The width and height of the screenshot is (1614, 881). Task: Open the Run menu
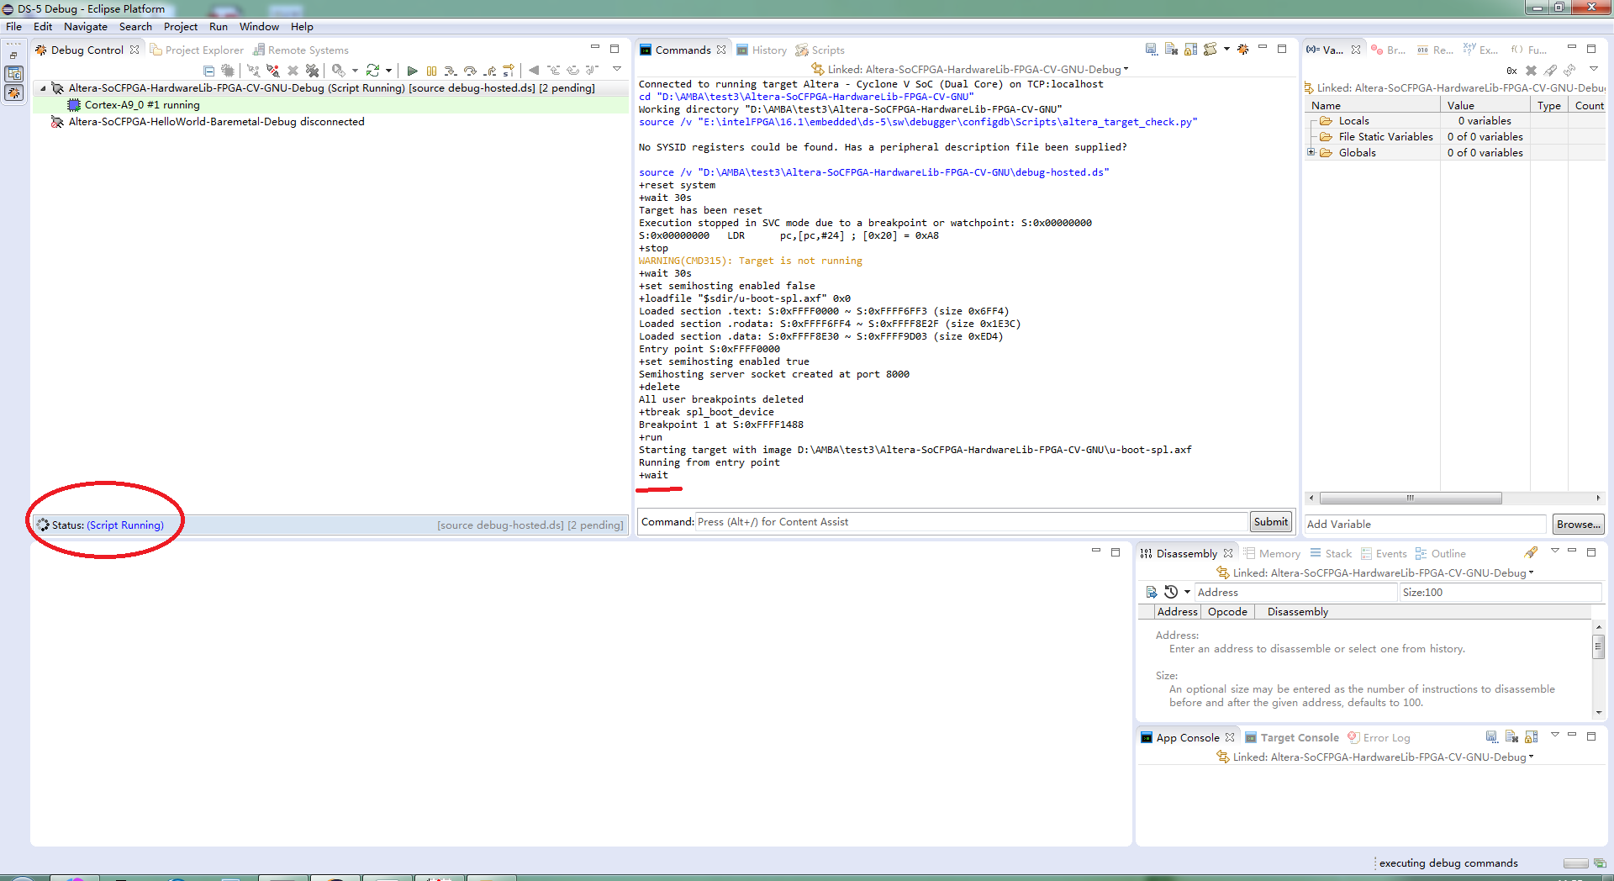[x=219, y=27]
